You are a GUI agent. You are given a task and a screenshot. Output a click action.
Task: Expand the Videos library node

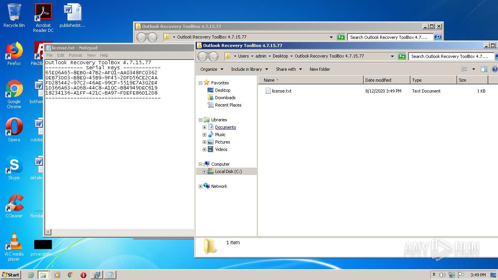(x=204, y=149)
